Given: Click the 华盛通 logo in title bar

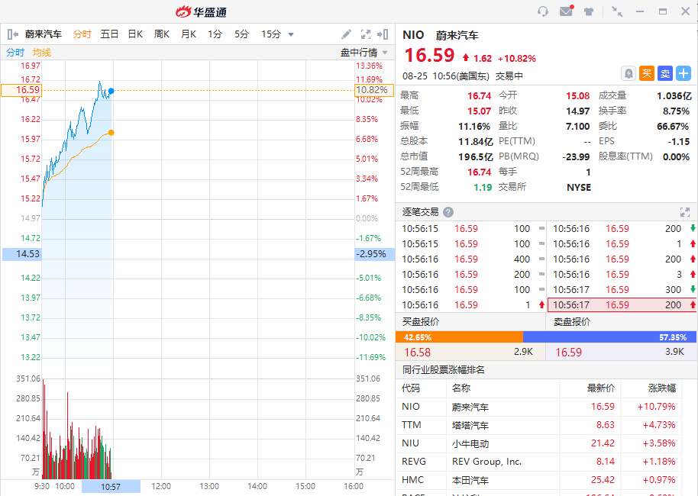Looking at the screenshot, I should point(201,11).
